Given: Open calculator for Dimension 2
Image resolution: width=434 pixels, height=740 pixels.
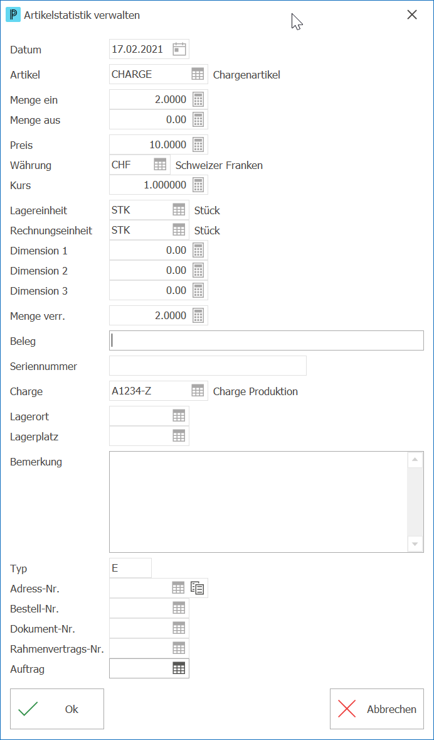Looking at the screenshot, I should pyautogui.click(x=198, y=270).
